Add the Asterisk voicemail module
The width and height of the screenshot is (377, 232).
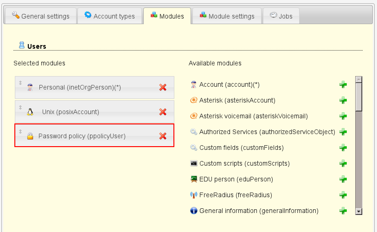point(343,116)
